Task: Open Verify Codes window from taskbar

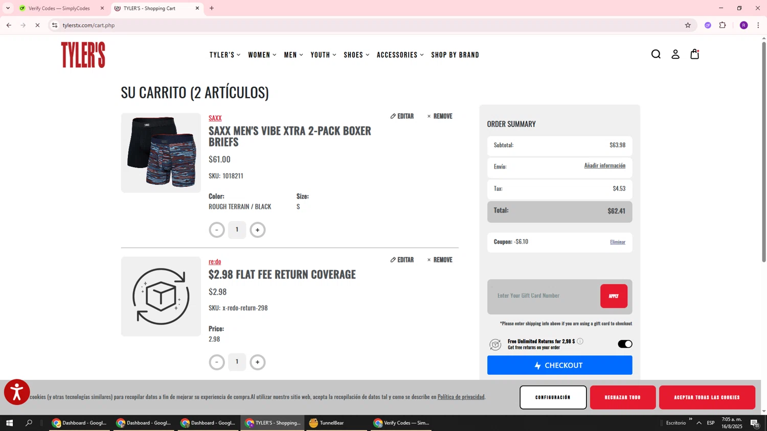Action: coord(402,423)
